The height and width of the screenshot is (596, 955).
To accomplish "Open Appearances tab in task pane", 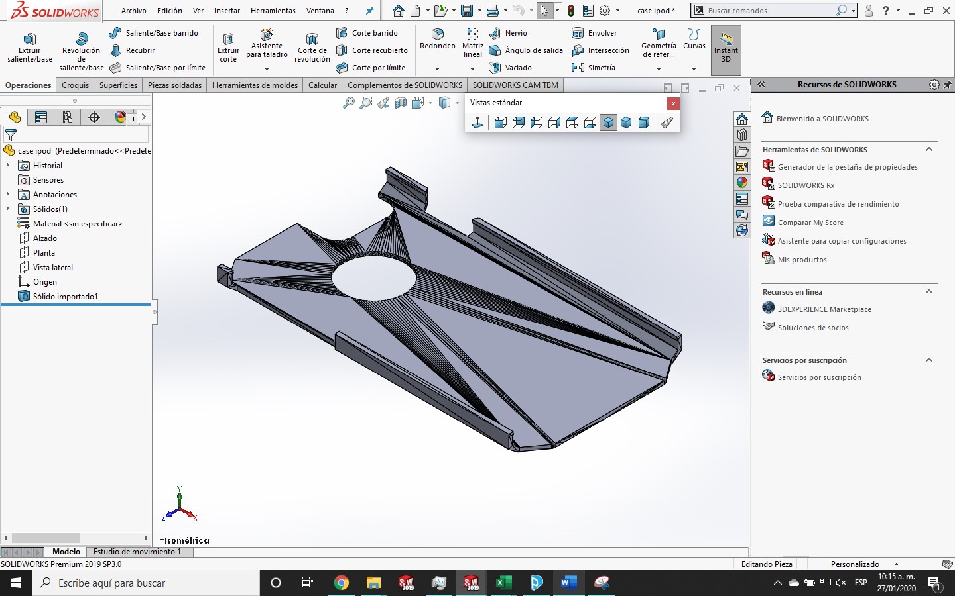I will point(742,183).
